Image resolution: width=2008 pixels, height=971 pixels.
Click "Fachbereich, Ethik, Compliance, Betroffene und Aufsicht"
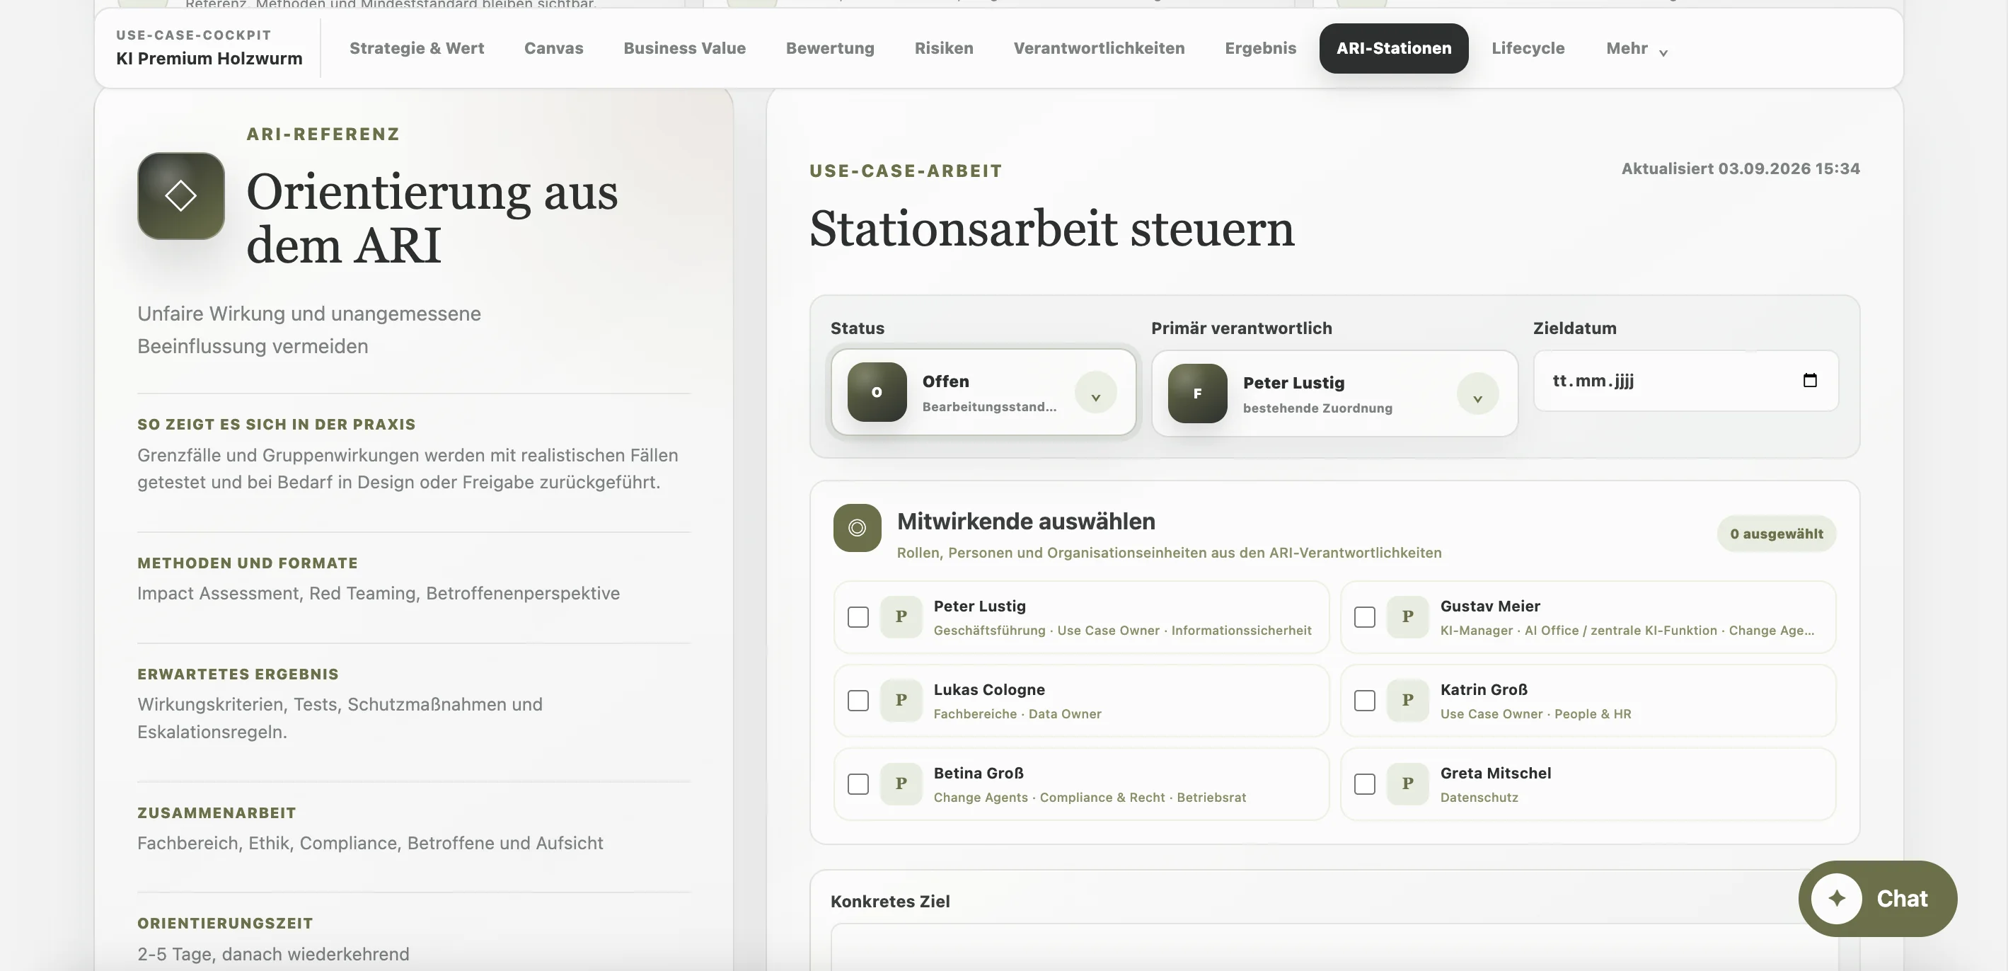(x=370, y=843)
